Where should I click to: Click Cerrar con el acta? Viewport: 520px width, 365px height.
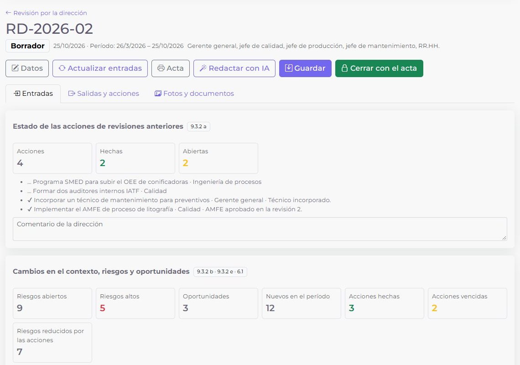point(379,68)
